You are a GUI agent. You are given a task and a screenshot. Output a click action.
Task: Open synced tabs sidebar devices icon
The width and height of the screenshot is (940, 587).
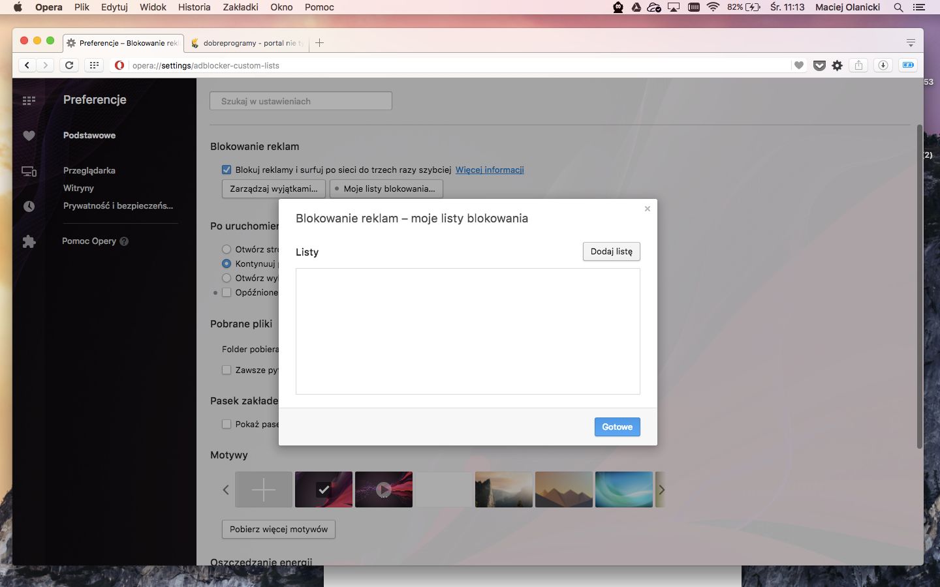tap(29, 172)
